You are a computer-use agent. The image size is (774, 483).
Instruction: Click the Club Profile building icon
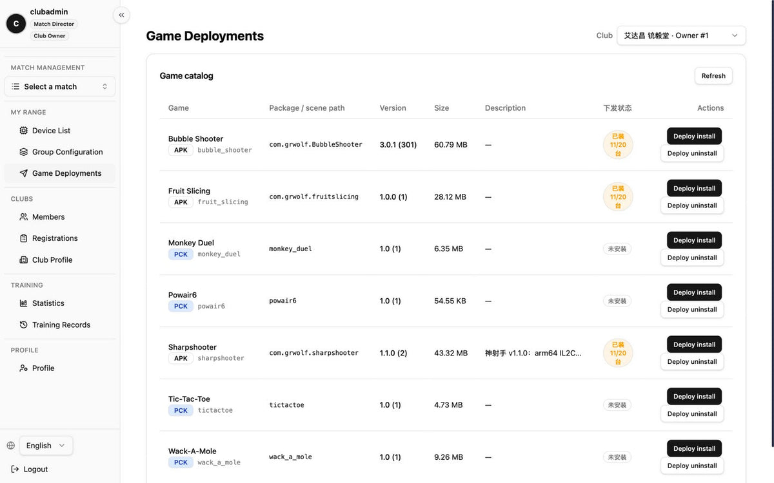[24, 260]
